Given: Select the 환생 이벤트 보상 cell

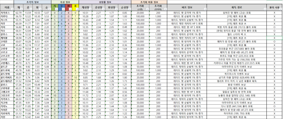Looking at the screenshot, I should (x=237, y=85).
